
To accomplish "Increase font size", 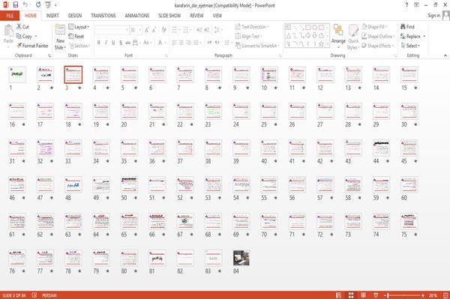I will tap(147, 30).
